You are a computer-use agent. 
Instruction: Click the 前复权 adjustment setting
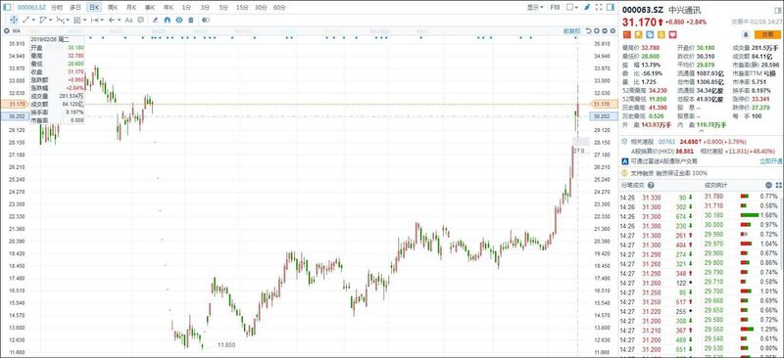point(572,31)
